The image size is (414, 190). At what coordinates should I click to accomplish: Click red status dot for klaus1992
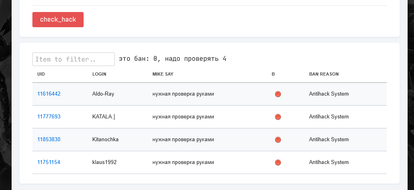(278, 163)
